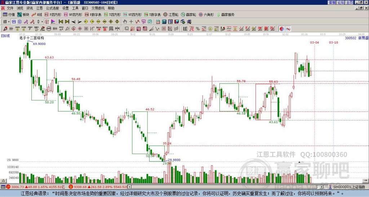Open the 江恩轮 tool
Image resolution: width=369 pixels, height=197 pixels.
point(171,14)
